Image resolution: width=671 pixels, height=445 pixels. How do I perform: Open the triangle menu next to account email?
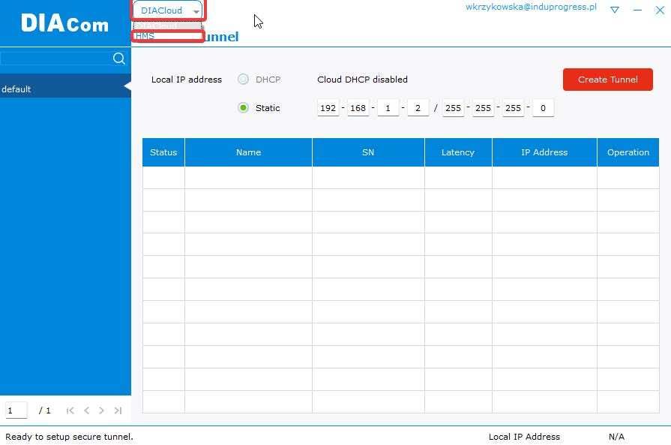(614, 10)
